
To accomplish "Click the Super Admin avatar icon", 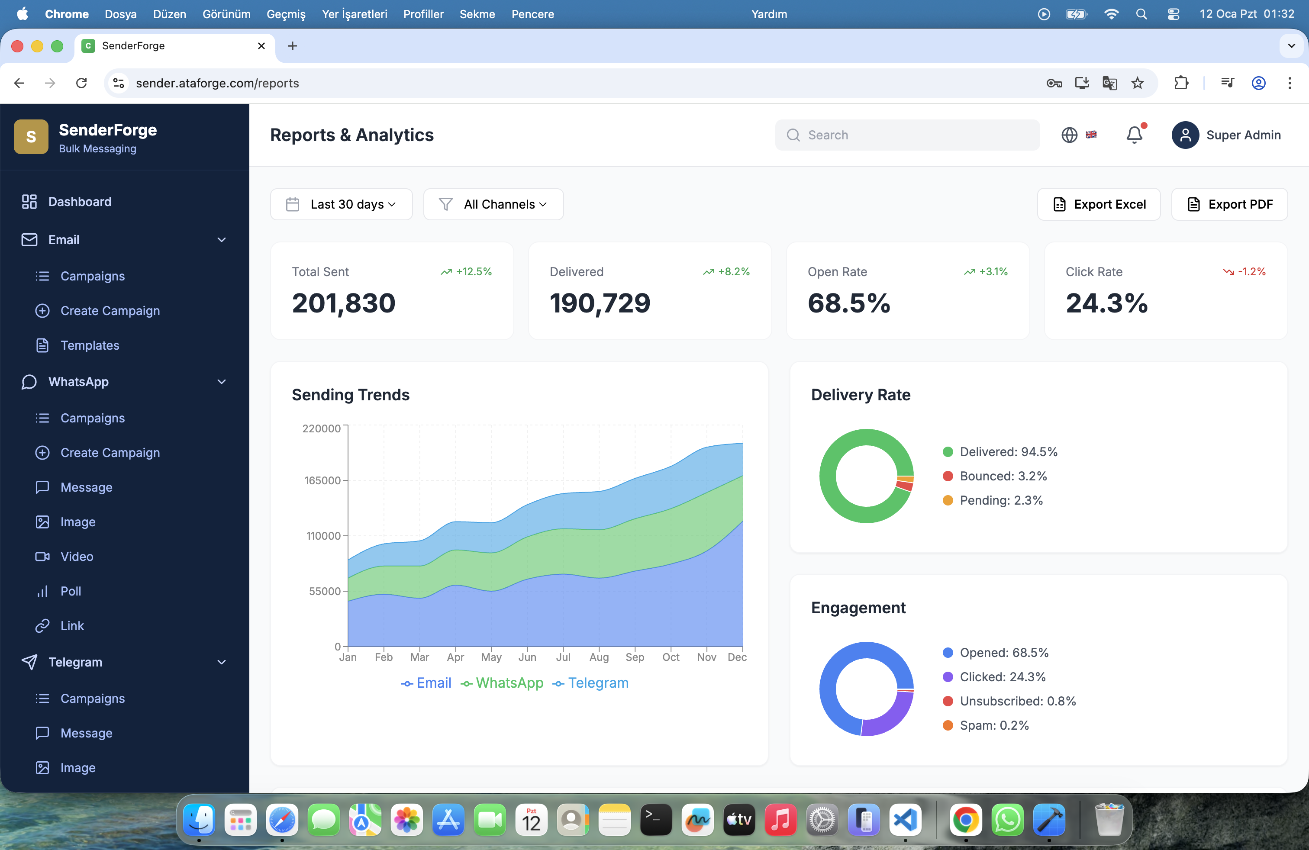I will [1185, 135].
